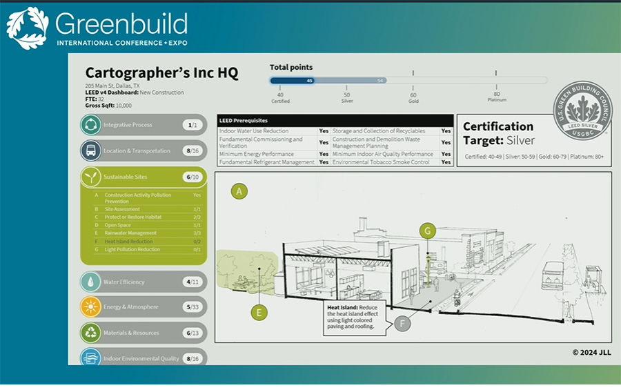Collapse the Sustainable Sites section
621x390 pixels.
click(x=144, y=177)
